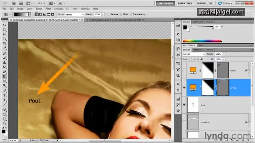Select the Clone Stamp tool
This screenshot has width=255, height=143.
pos(4,63)
